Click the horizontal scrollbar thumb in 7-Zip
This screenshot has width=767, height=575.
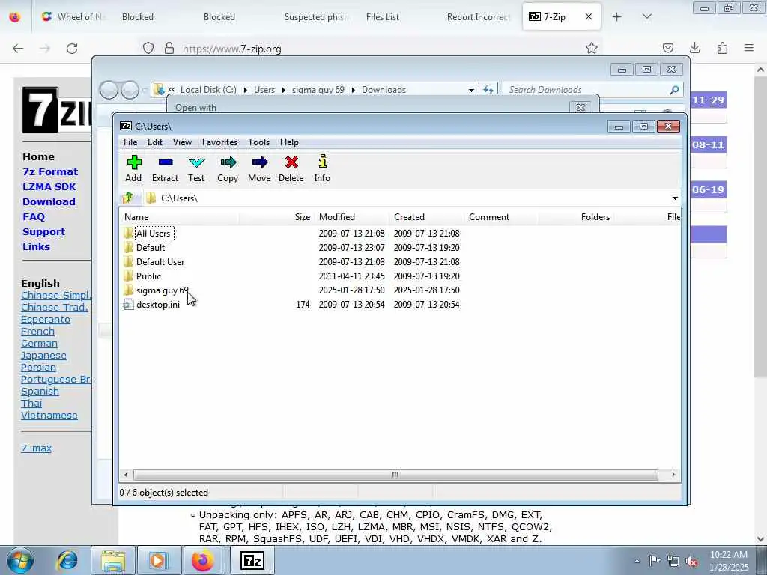[x=395, y=475]
